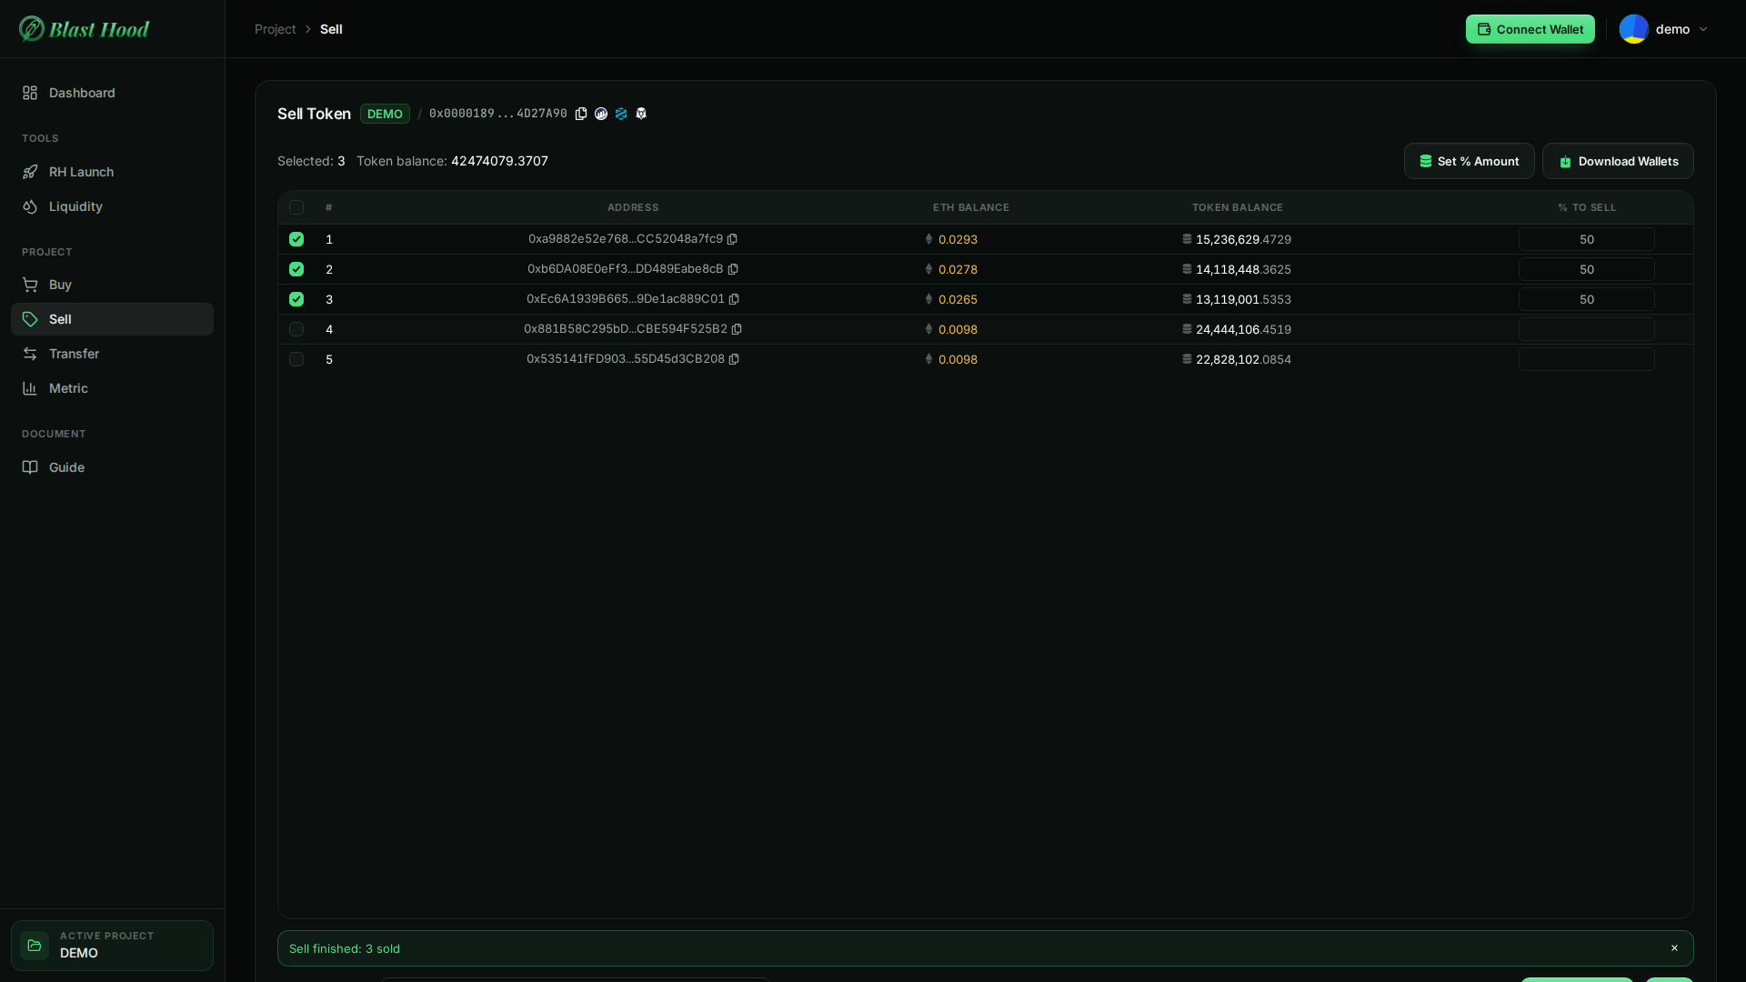Click the TOKEN BALANCE column header

1237,207
